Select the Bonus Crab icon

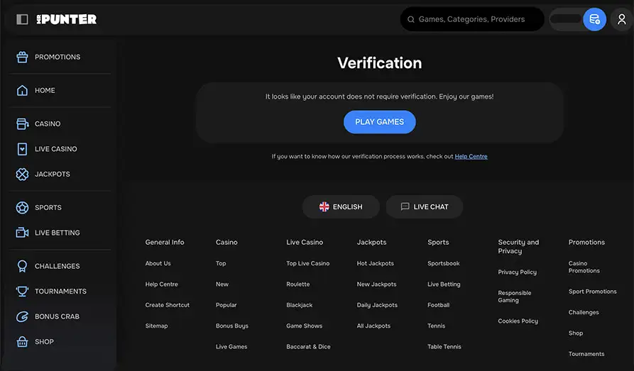(x=22, y=316)
